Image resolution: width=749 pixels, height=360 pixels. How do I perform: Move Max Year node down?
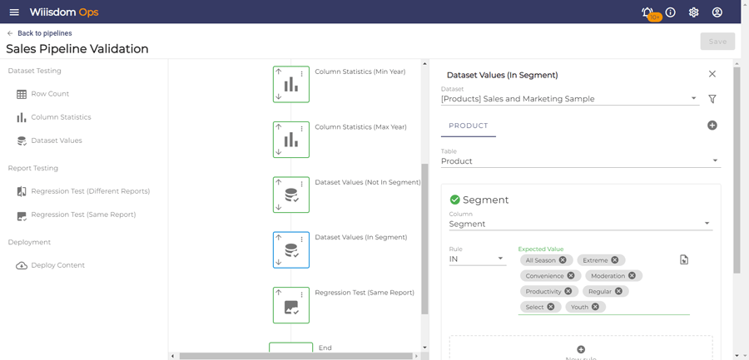(x=279, y=152)
